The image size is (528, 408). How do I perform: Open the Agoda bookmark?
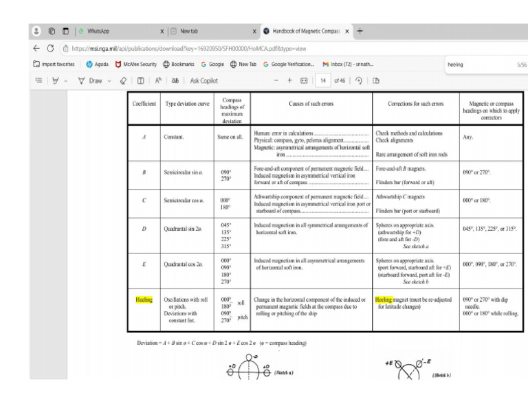pos(99,64)
